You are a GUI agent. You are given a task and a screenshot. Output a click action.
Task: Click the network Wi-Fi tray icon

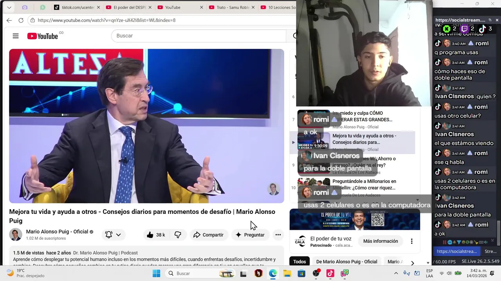pos(442,273)
